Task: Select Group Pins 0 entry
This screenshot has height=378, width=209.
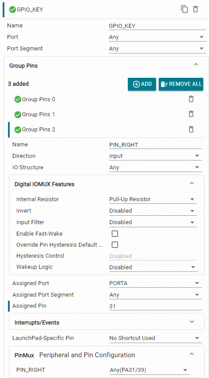Action: tap(39, 99)
